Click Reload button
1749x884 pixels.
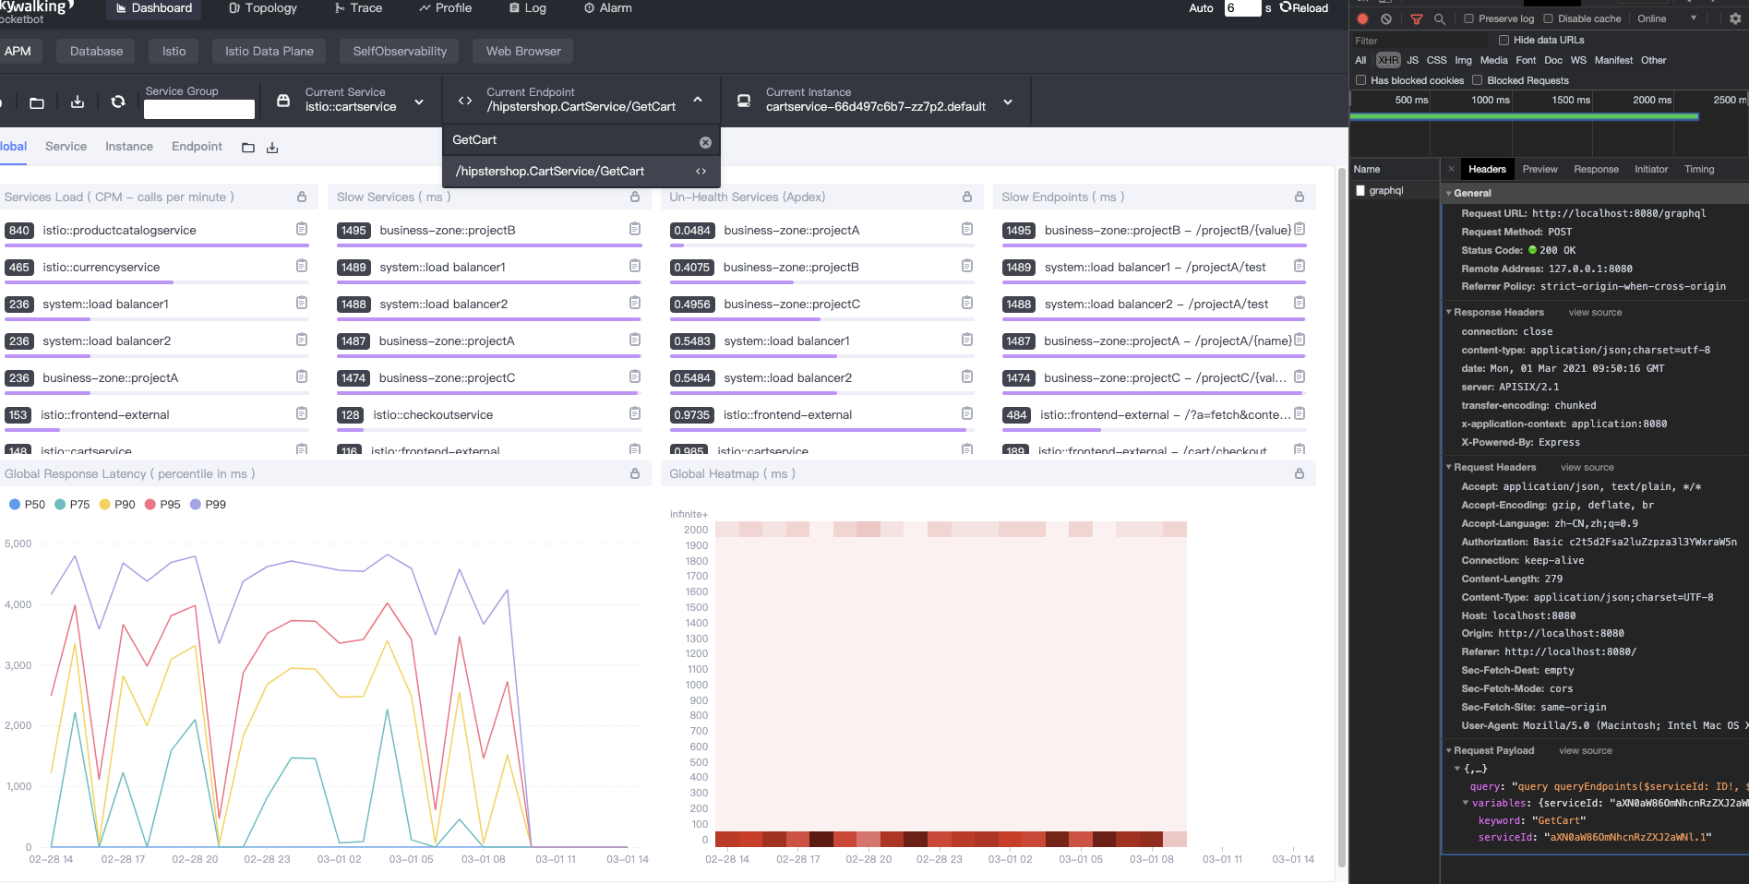point(1304,8)
